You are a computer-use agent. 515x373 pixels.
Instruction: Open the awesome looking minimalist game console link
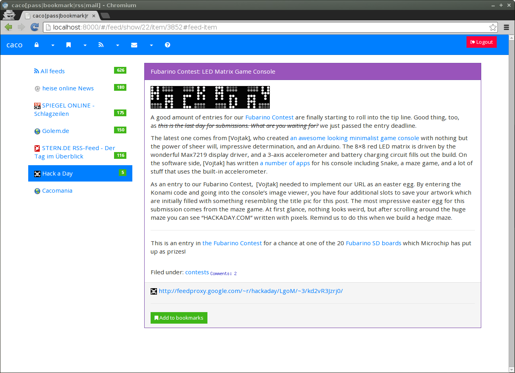point(354,138)
